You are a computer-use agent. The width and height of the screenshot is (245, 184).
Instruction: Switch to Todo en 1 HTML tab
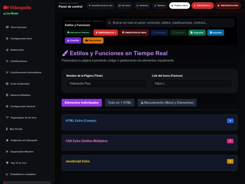[119, 103]
